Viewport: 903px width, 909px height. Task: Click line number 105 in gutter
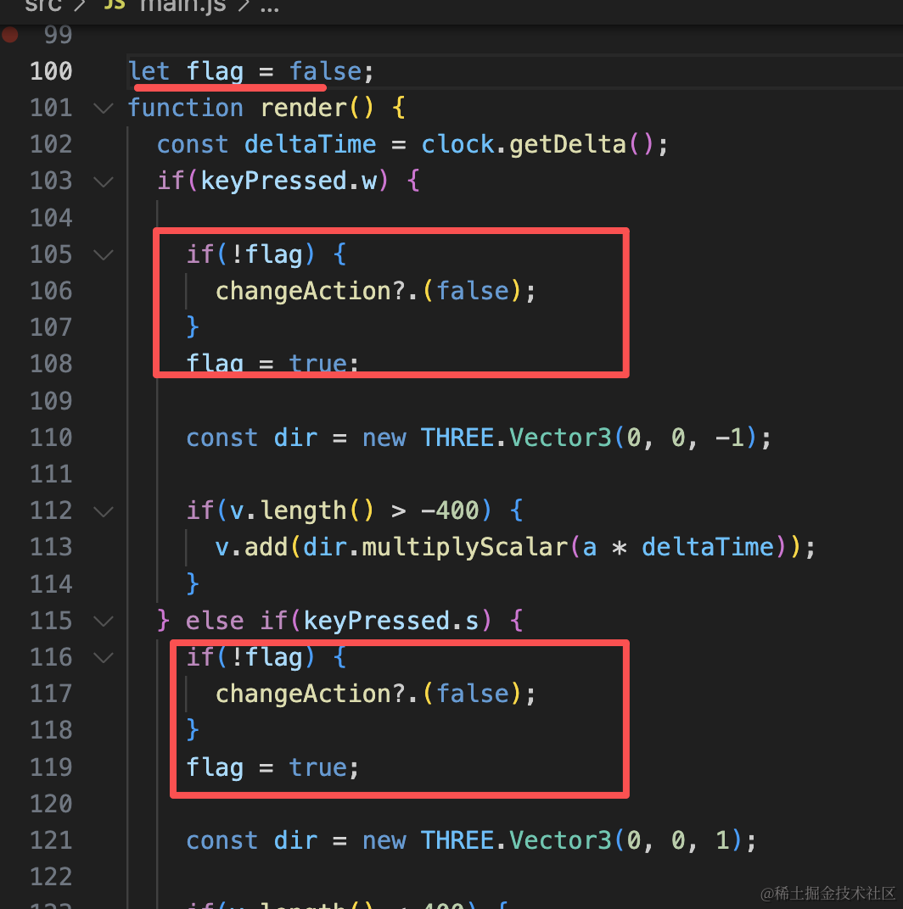tap(51, 255)
